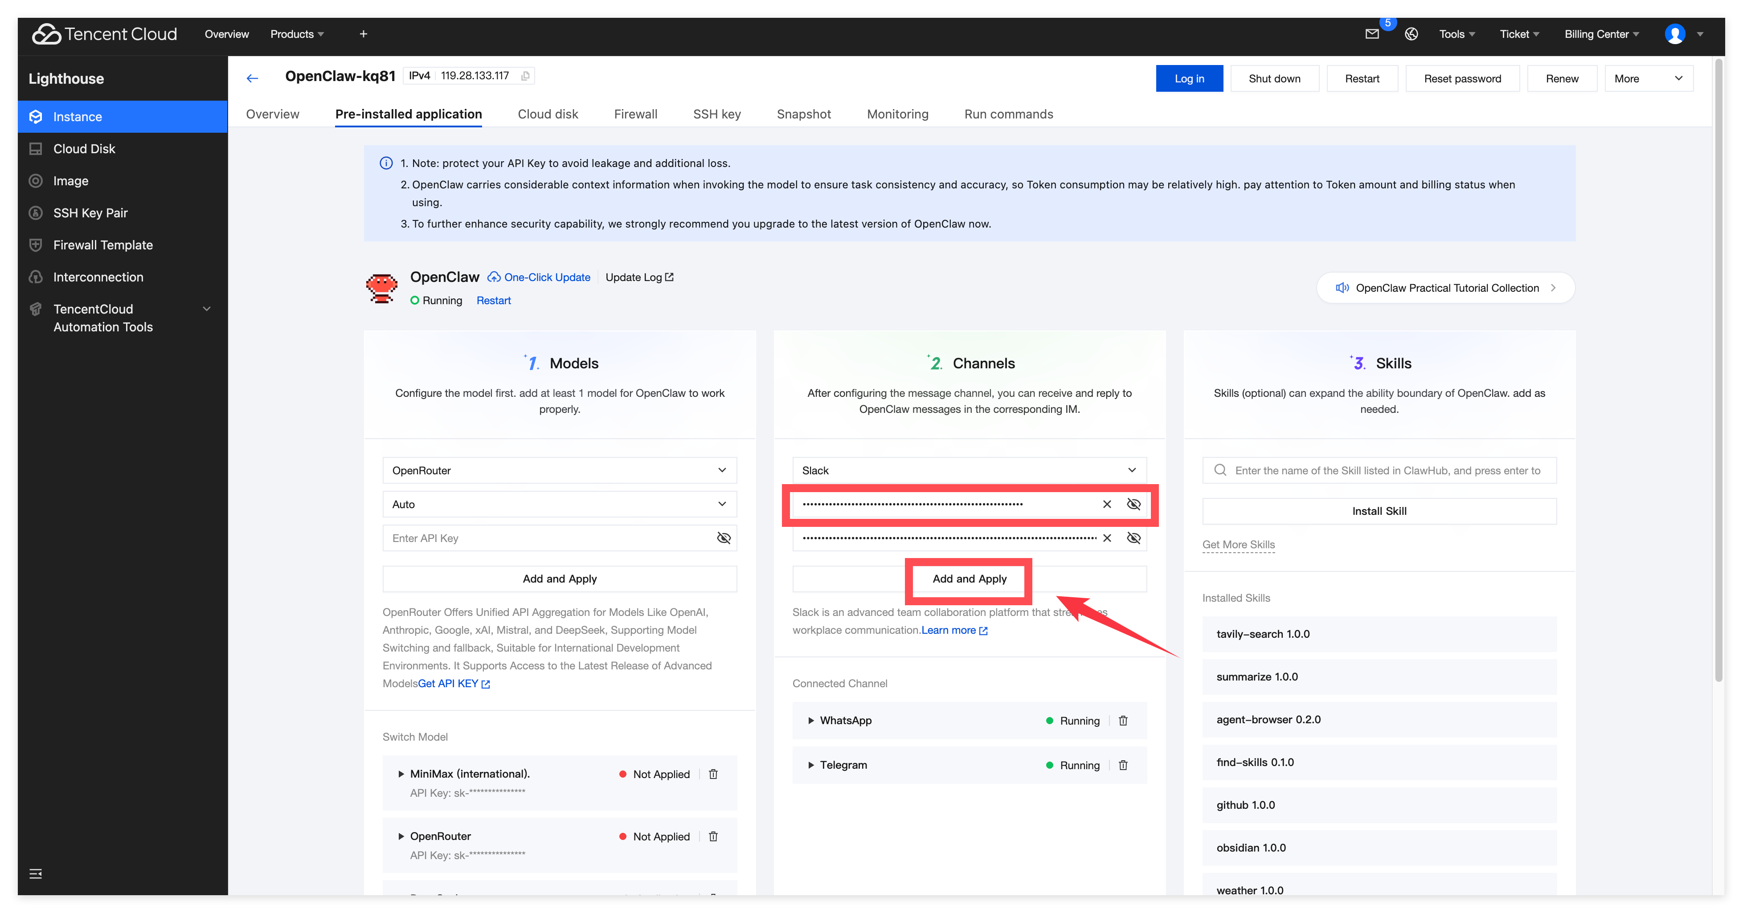Open the Slack channel dropdown
Screen dimensions: 1743x913
point(969,470)
